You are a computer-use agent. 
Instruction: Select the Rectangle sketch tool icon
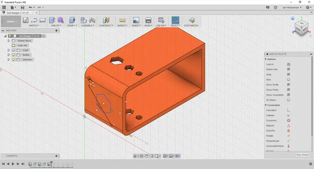pyautogui.click(x=42, y=20)
